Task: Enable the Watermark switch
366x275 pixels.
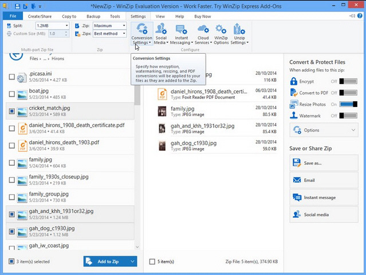Action: [348, 115]
